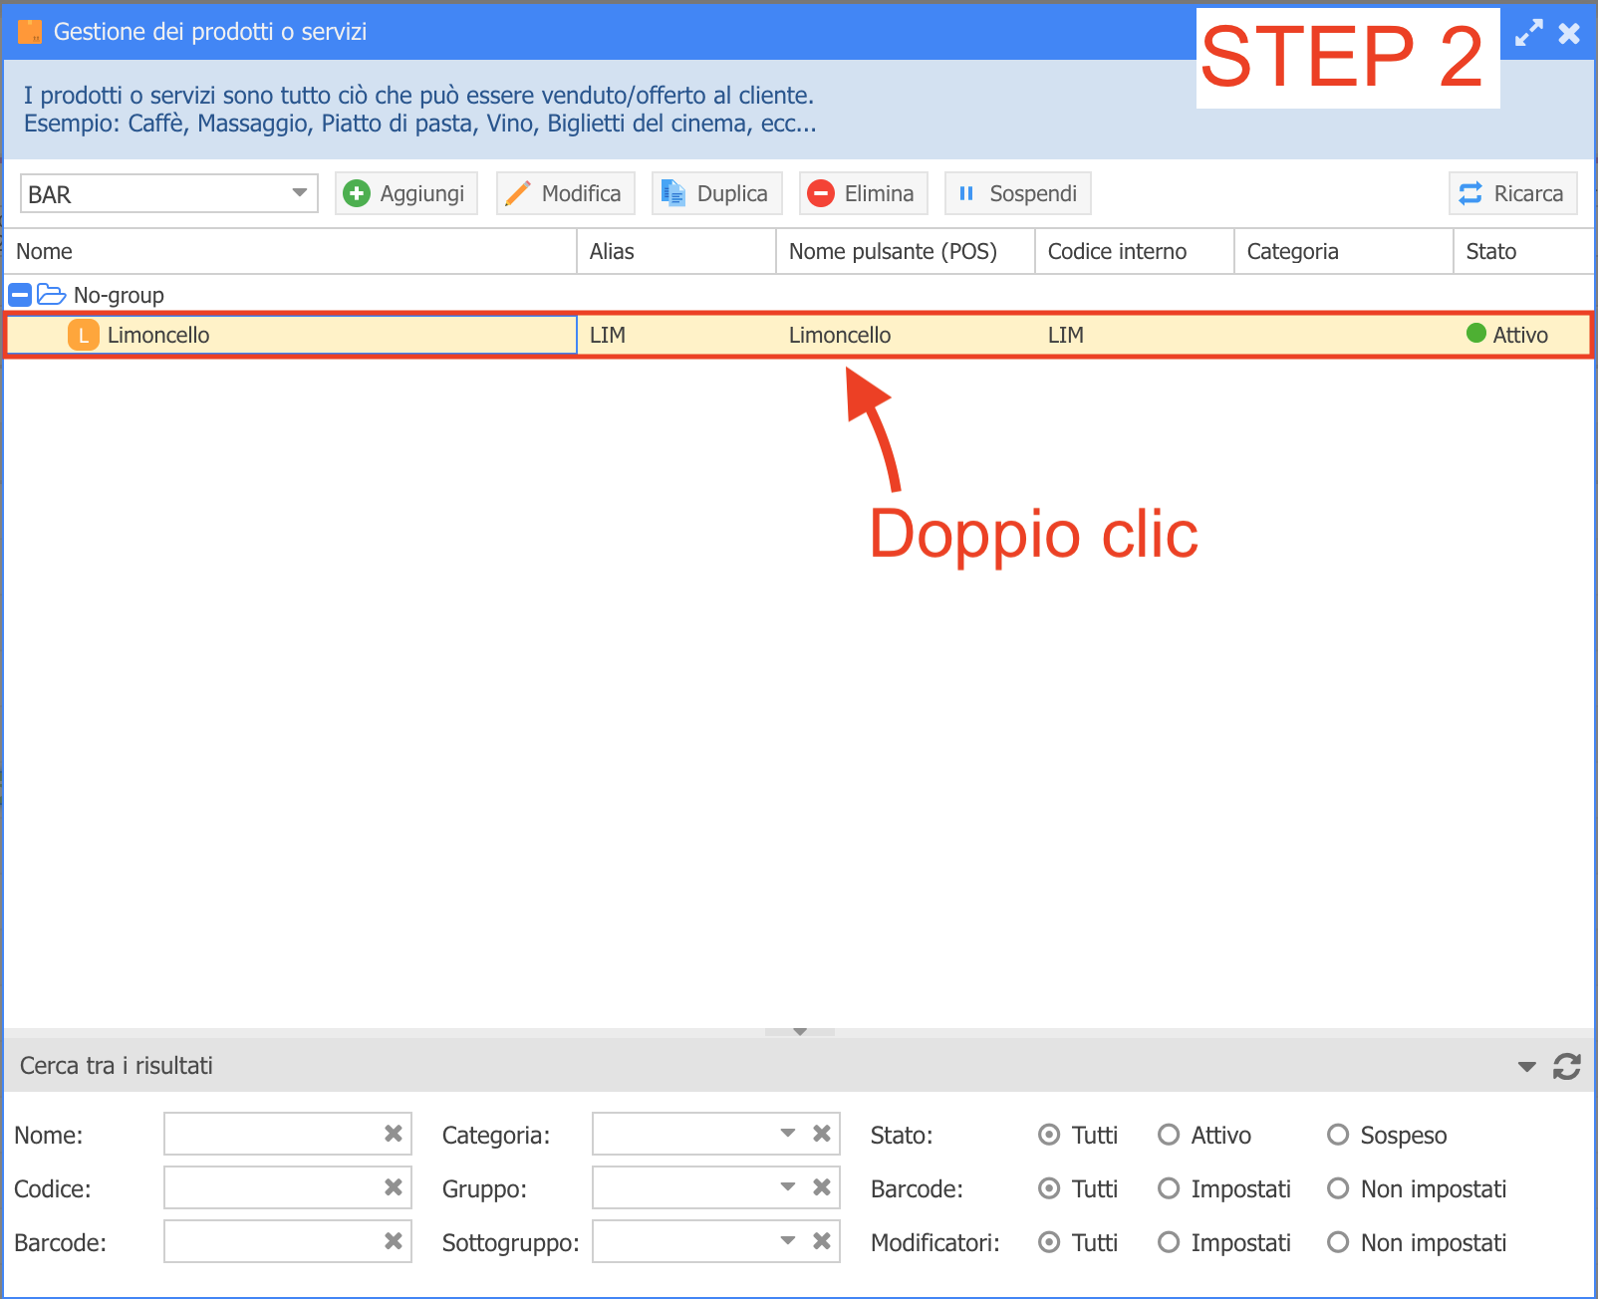Screen dimensions: 1598x1299
Task: Clear the Categoria filter
Action: [822, 1134]
